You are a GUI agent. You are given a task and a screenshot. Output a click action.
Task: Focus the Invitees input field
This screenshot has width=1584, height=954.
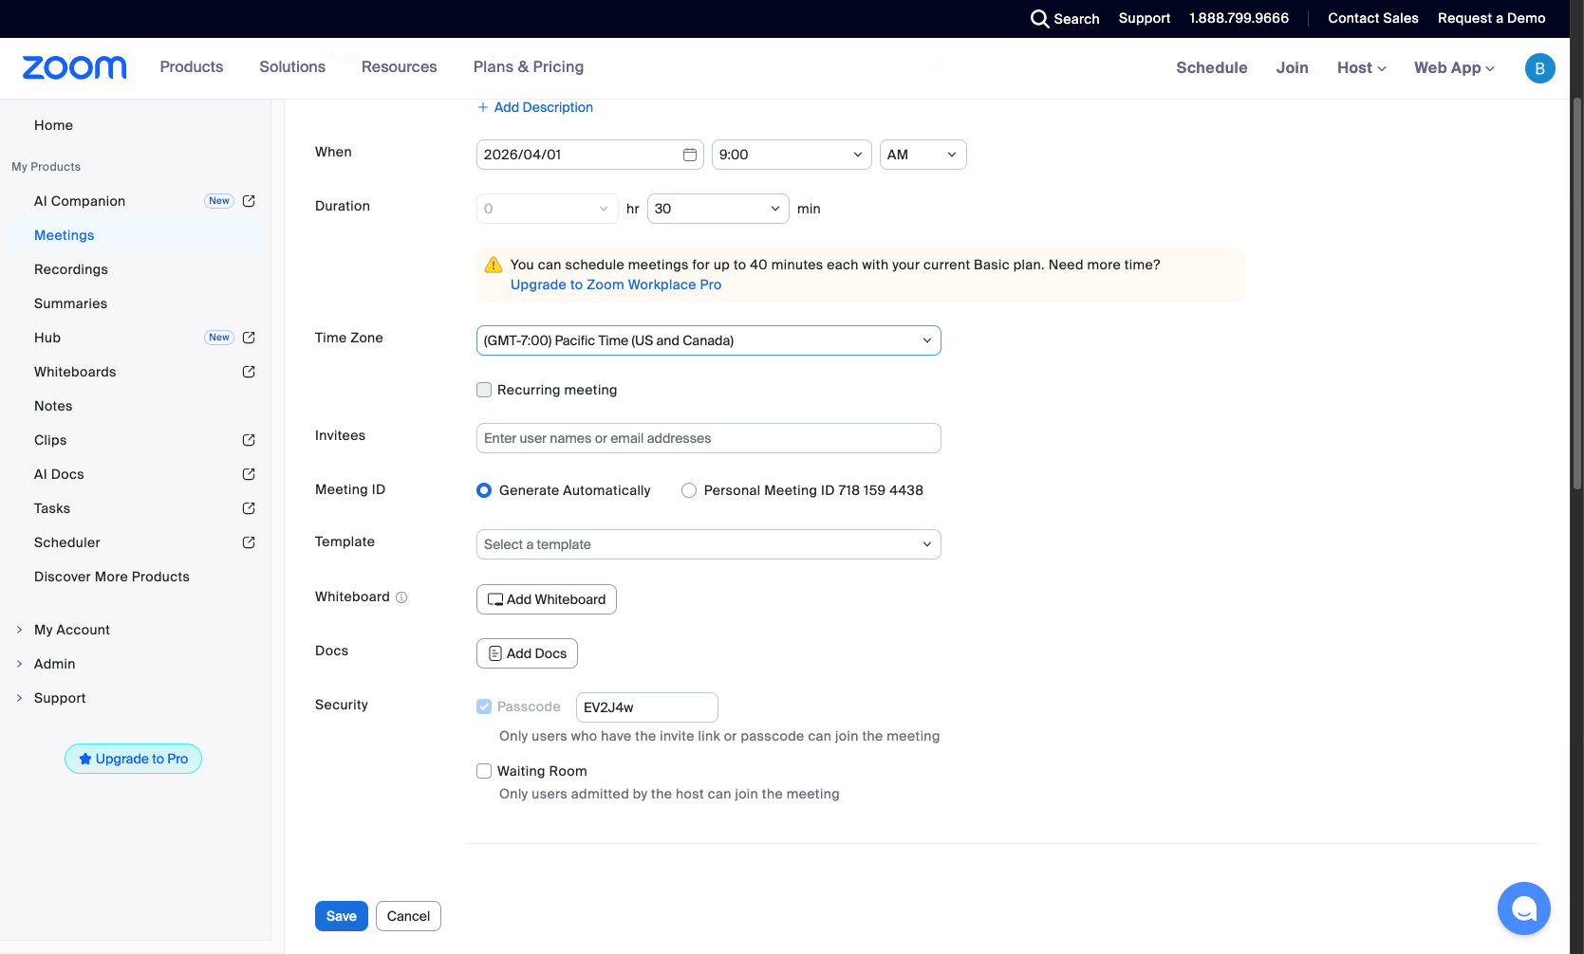[709, 438]
